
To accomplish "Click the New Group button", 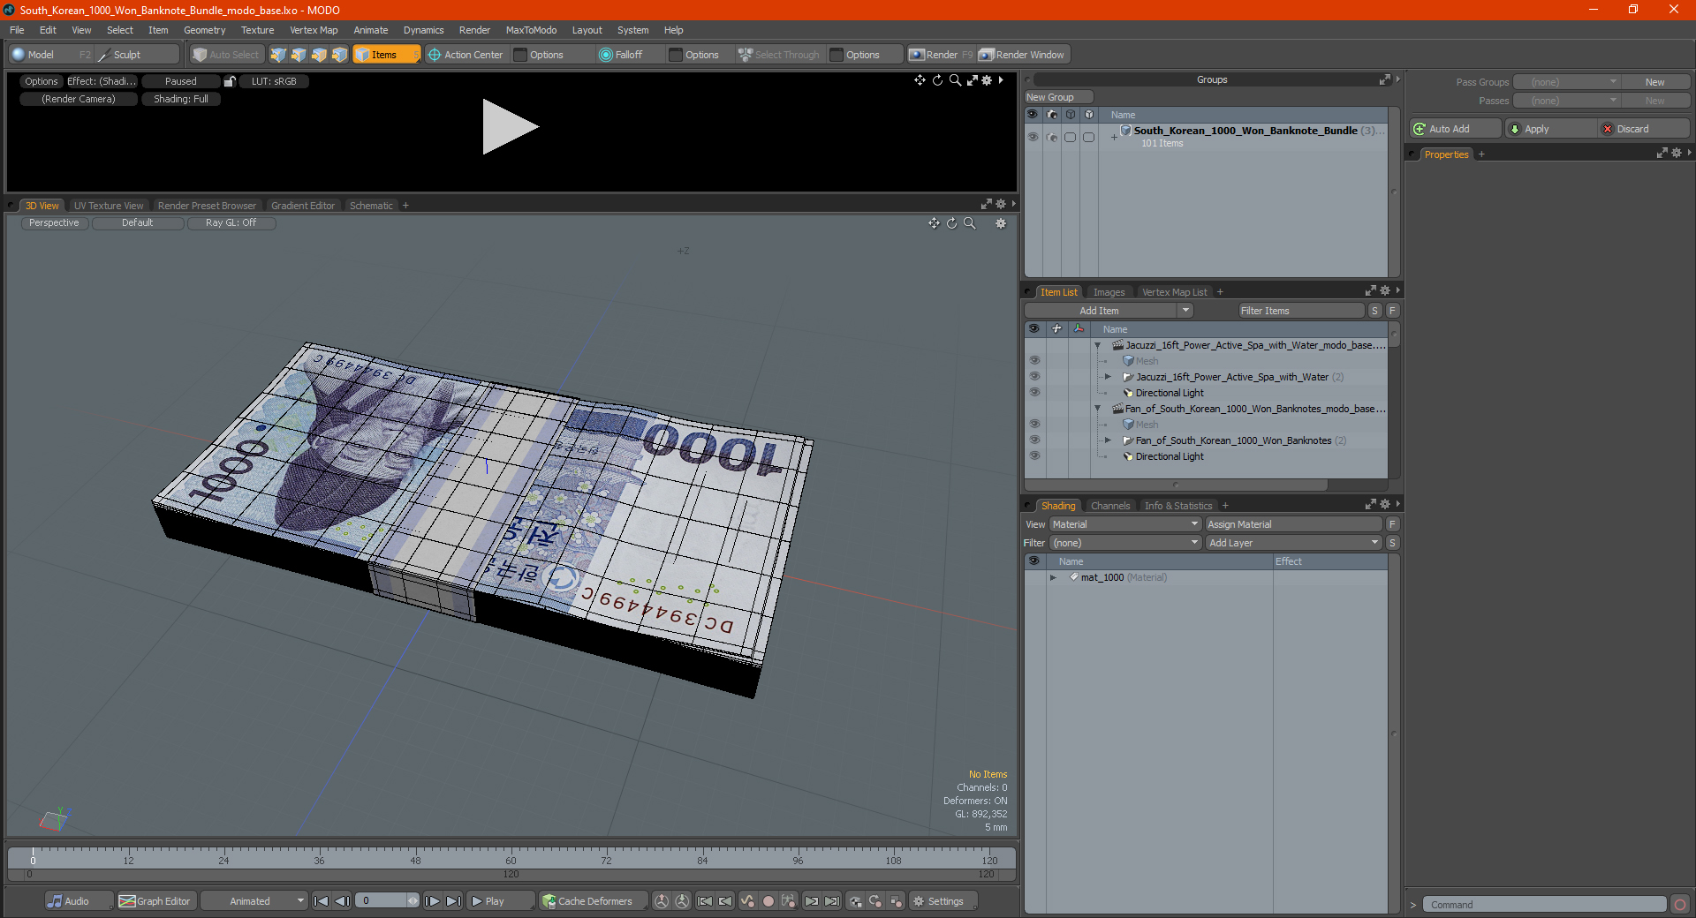I will coord(1058,97).
